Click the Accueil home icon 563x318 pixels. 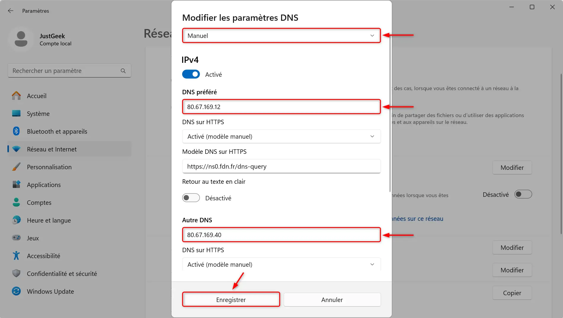[x=16, y=96]
